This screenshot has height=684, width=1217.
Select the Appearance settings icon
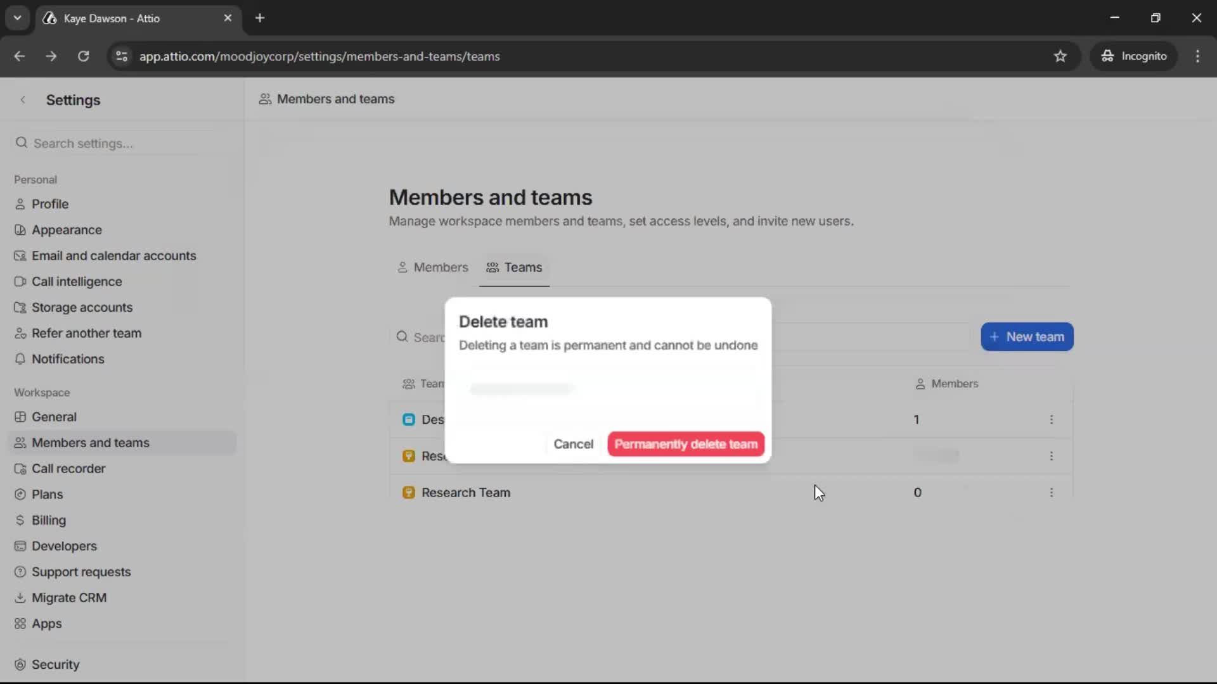pos(20,230)
